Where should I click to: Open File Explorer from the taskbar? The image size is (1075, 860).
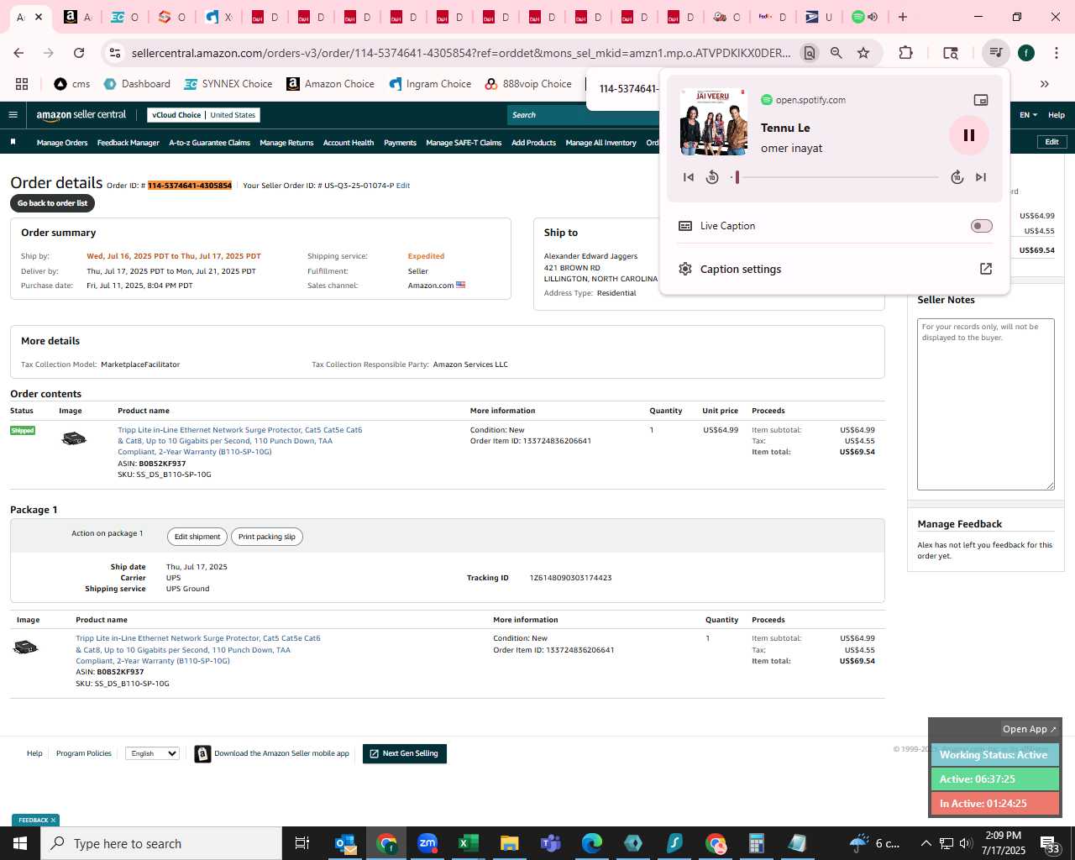coord(509,843)
